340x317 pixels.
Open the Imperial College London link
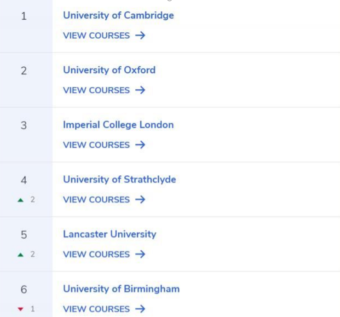pyautogui.click(x=118, y=125)
